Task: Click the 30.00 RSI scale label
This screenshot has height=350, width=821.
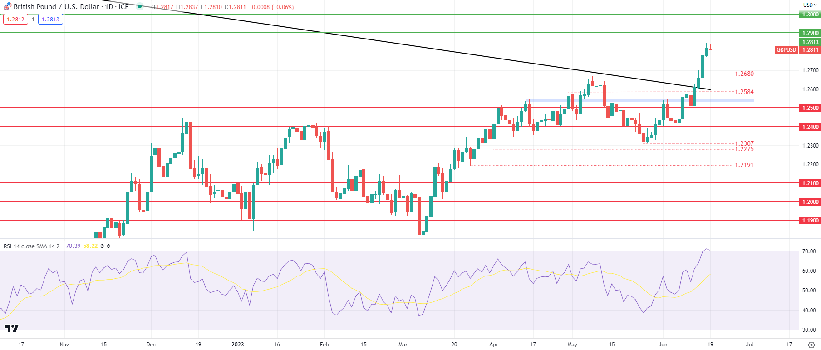Action: [x=809, y=330]
